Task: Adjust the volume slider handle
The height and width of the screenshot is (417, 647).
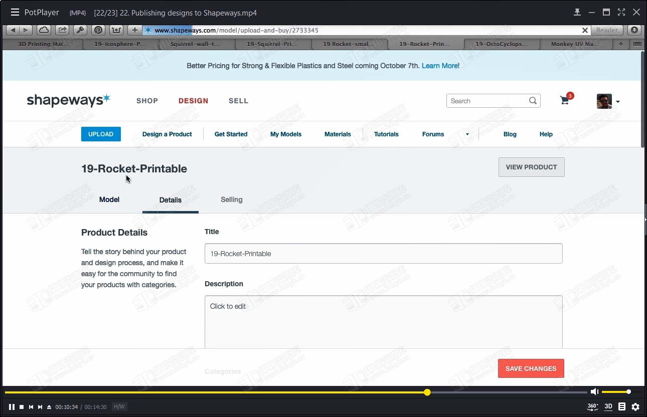Action: (628, 392)
